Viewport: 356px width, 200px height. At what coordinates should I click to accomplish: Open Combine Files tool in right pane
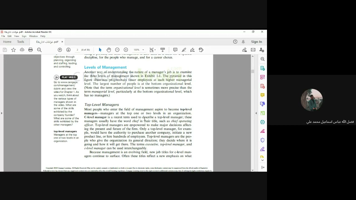pyautogui.click(x=263, y=104)
